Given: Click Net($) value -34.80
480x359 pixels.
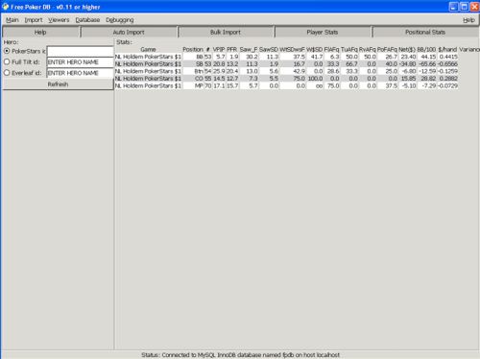Looking at the screenshot, I should pos(407,64).
